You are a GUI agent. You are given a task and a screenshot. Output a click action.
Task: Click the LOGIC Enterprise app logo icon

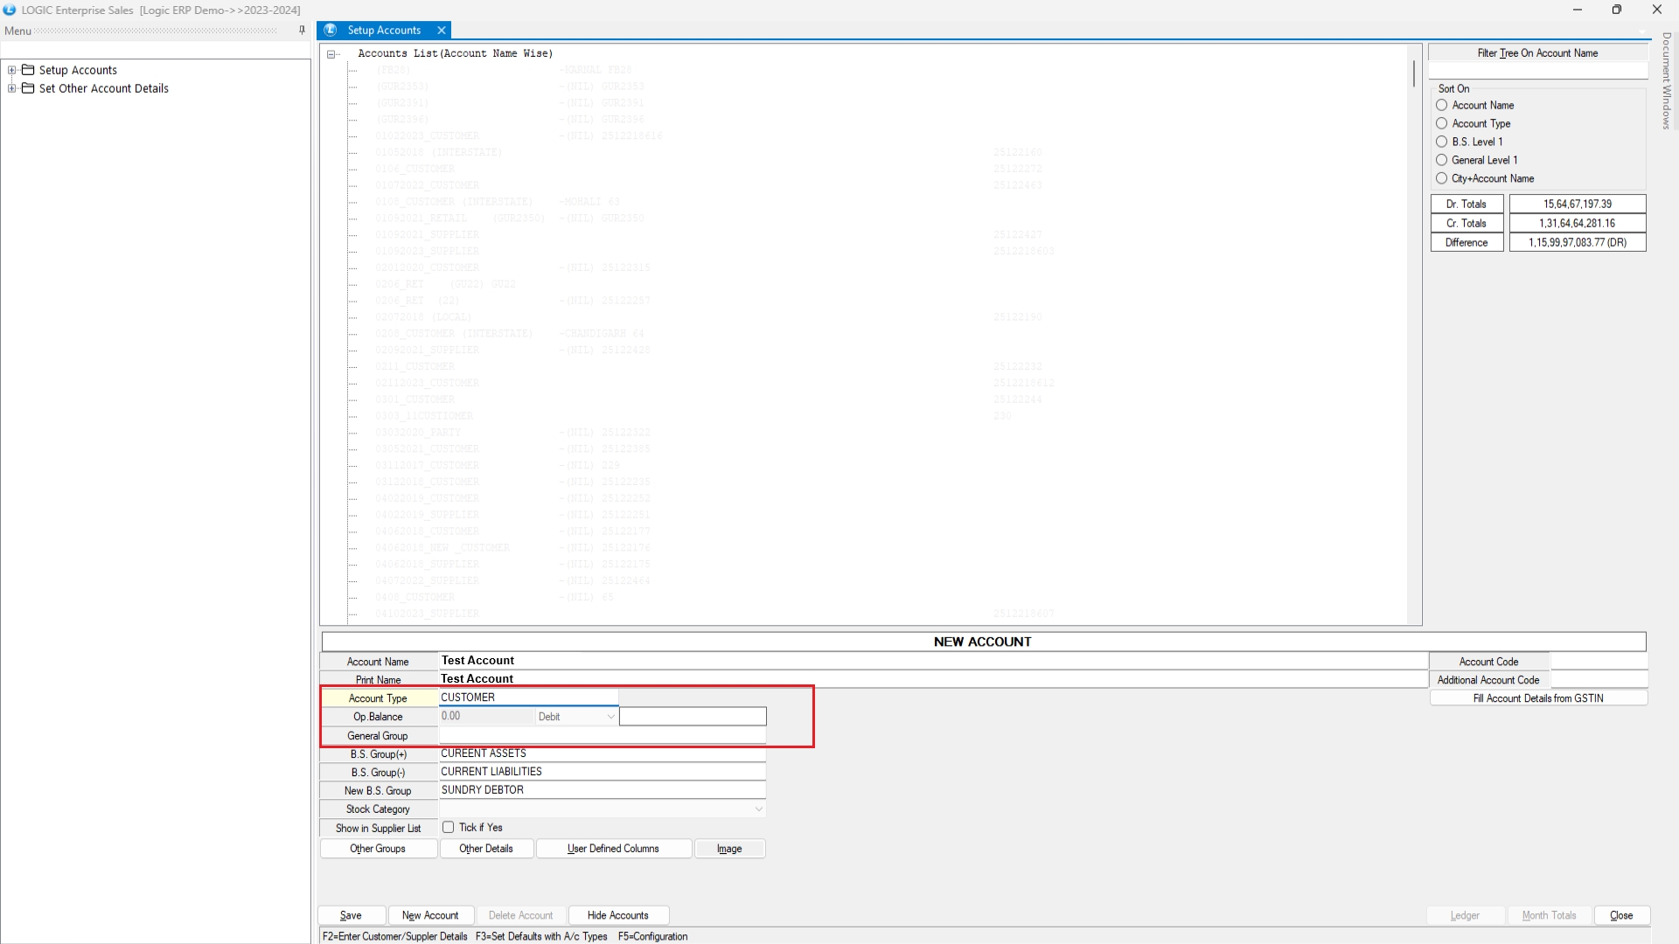pos(10,10)
